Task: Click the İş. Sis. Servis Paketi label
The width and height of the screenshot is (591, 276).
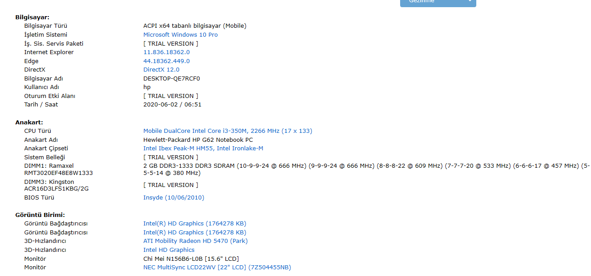Action: coord(54,43)
